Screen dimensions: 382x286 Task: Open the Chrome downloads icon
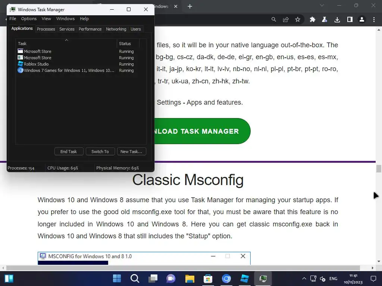(x=337, y=19)
